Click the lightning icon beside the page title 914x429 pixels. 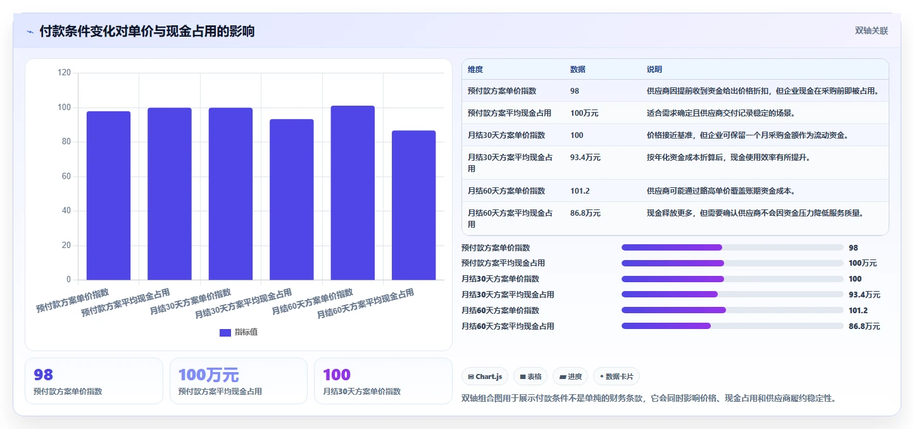click(30, 32)
